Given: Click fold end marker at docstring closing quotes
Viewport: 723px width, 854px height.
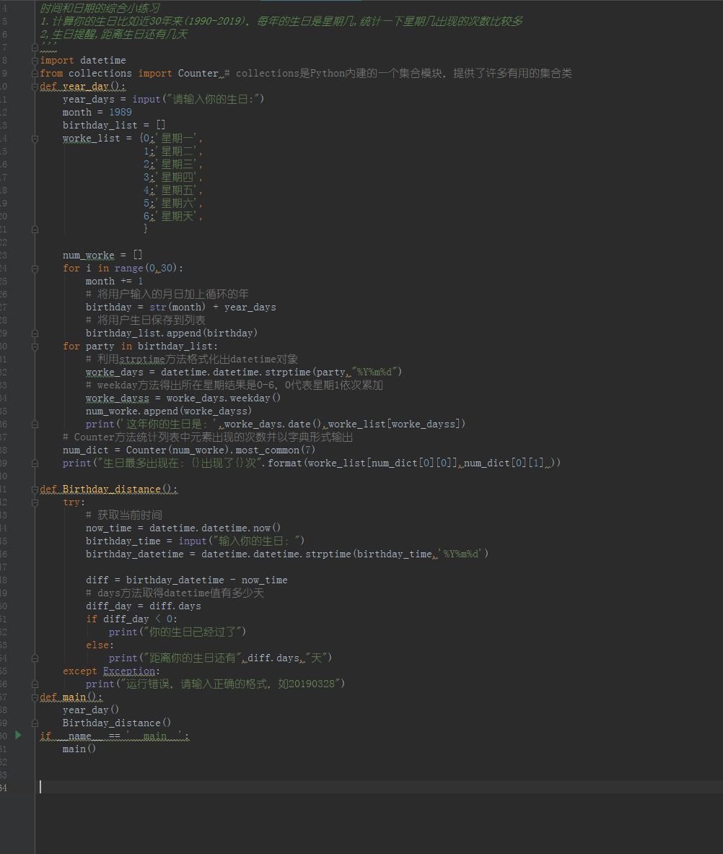Looking at the screenshot, I should pos(35,48).
